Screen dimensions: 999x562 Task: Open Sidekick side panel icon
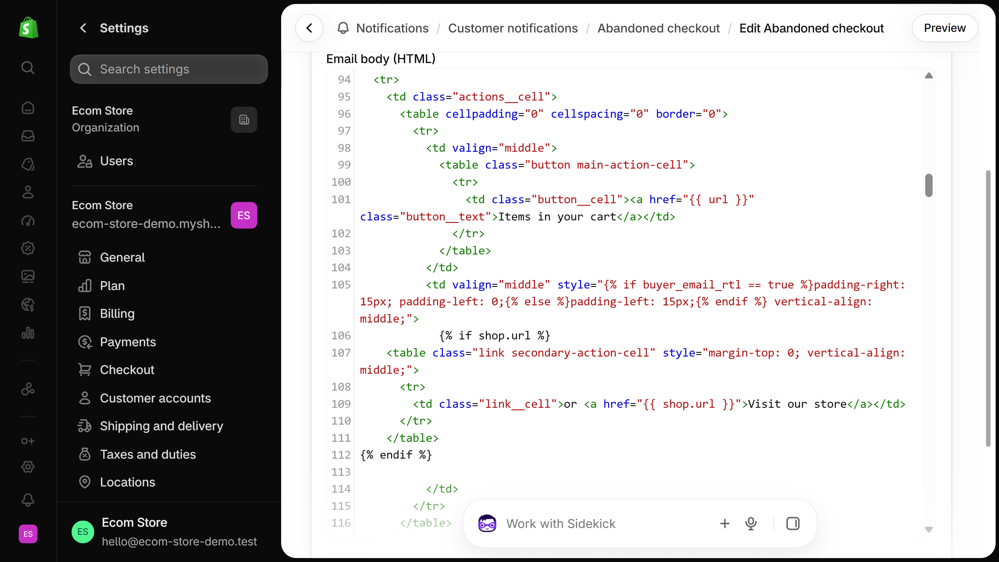(793, 524)
